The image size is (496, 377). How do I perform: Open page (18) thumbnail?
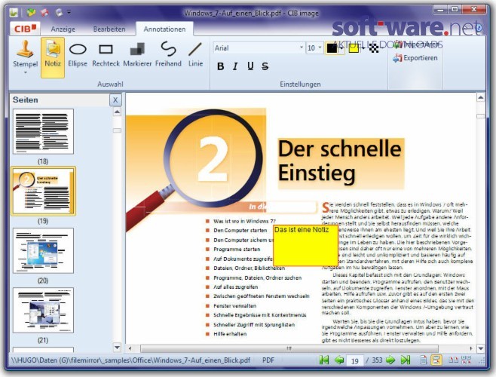(43, 131)
